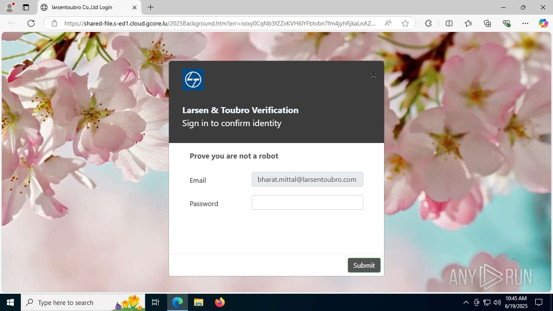553x311 pixels.
Task: Open Browser essentials icon
Action: (x=506, y=23)
